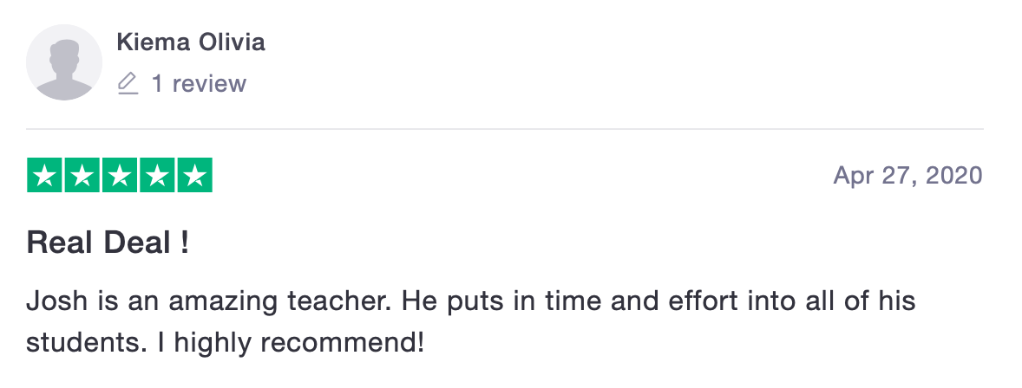Image resolution: width=1022 pixels, height=388 pixels.
Task: Click the Apr 27, 2020 review date
Action: [x=907, y=176]
